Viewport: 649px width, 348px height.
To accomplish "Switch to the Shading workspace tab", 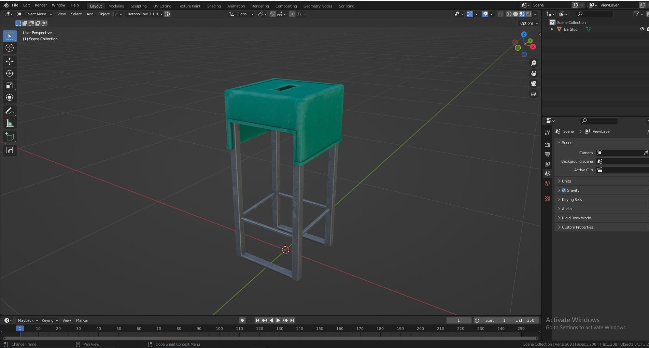I will coord(214,6).
